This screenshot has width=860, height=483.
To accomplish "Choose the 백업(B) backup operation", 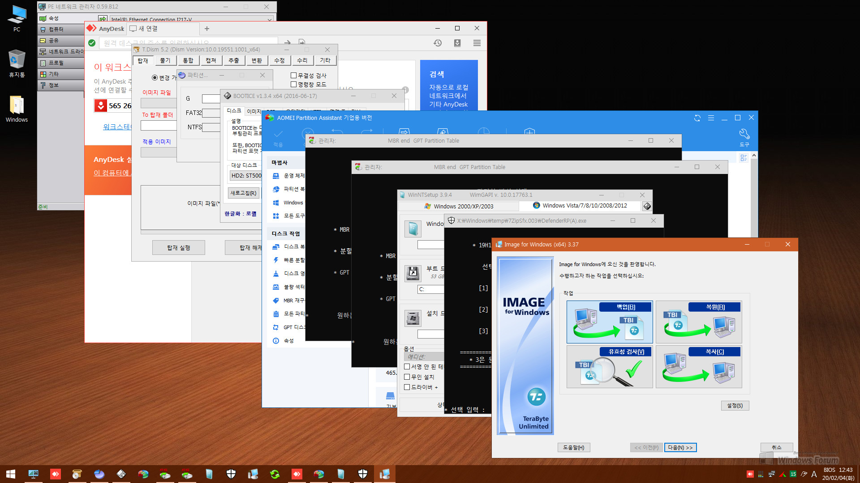I will (x=609, y=322).
